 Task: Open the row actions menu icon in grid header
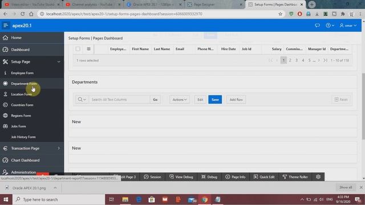click(88, 49)
